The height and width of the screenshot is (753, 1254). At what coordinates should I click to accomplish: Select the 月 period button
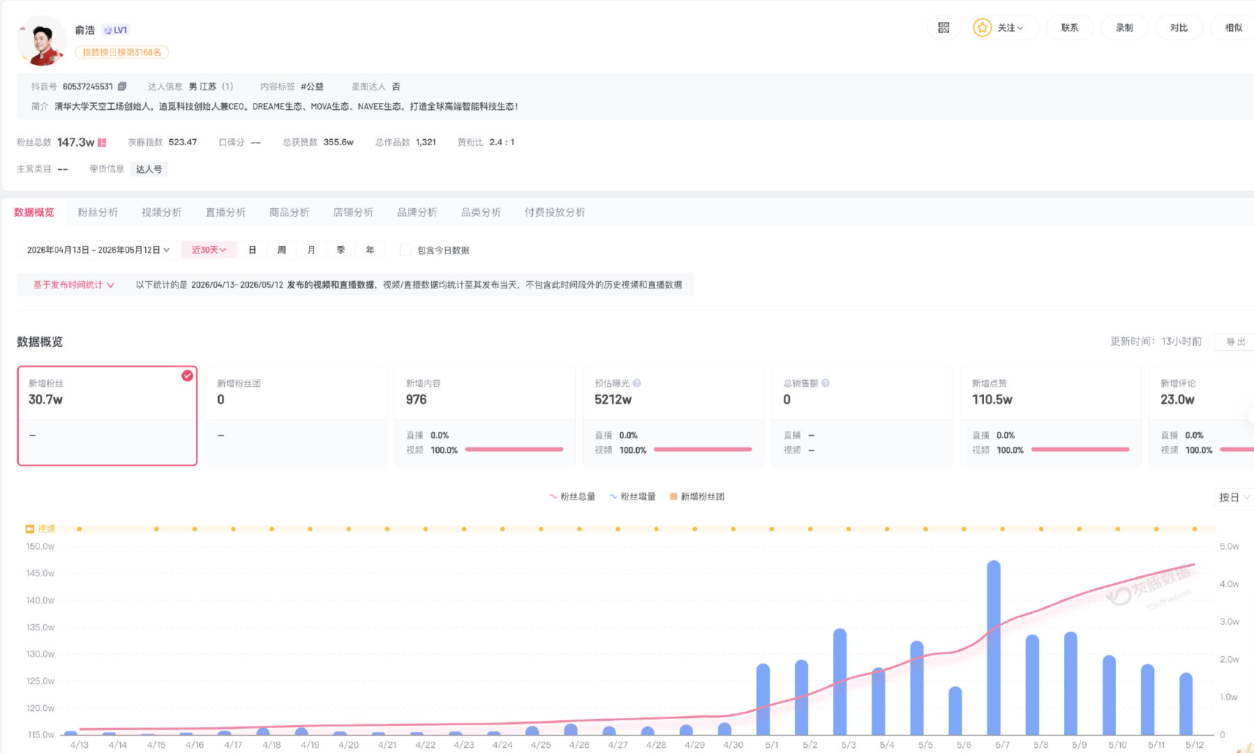311,250
